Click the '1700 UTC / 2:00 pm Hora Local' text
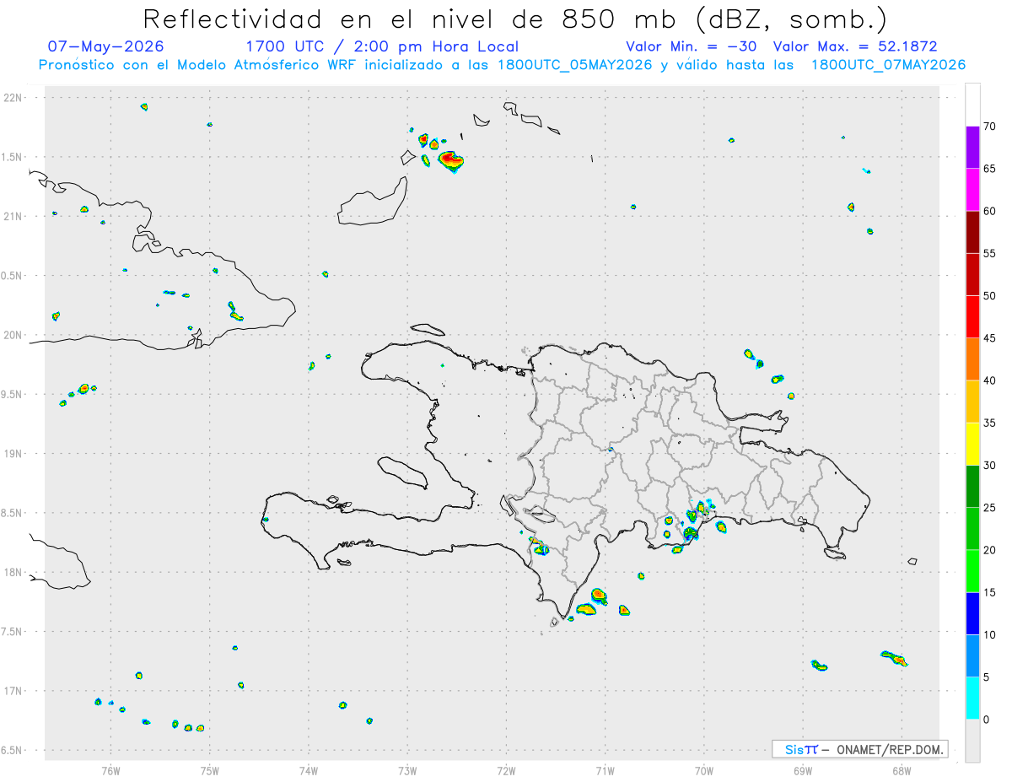The image size is (1012, 782). 382,46
